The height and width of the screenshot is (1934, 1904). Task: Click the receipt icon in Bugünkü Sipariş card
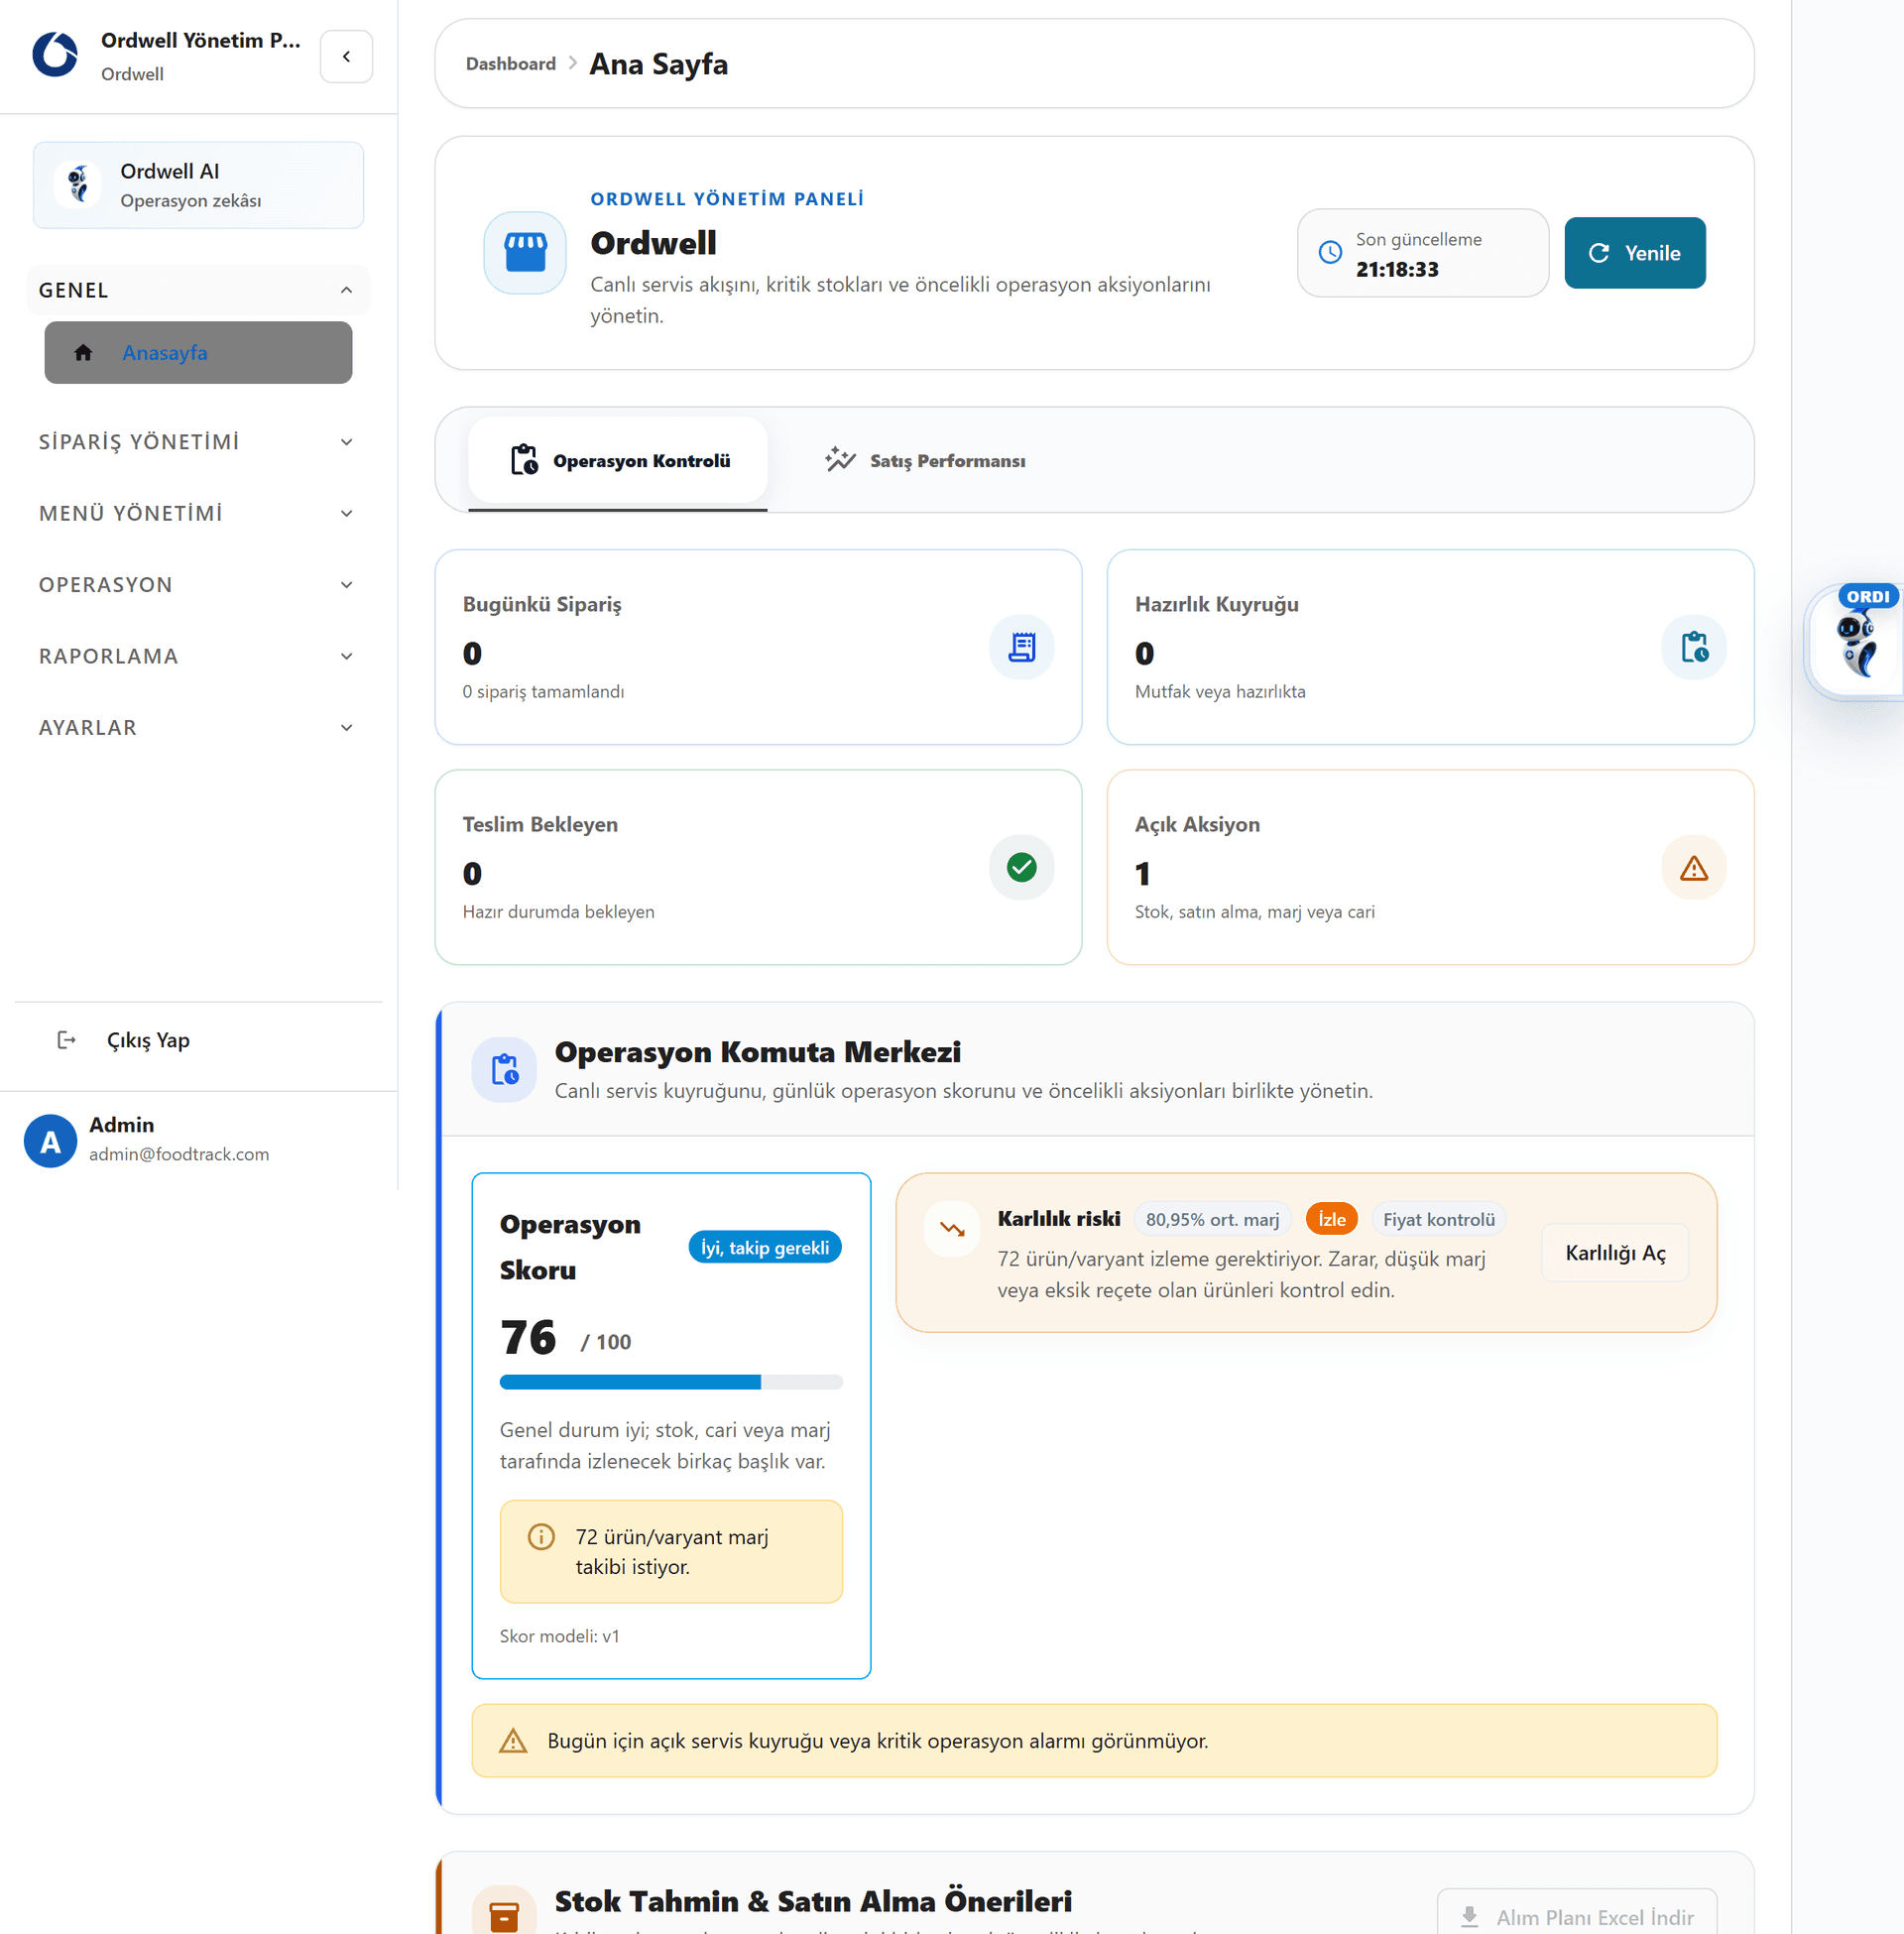(x=1021, y=647)
